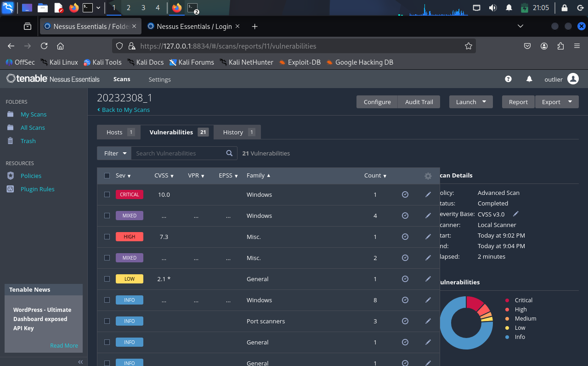Open the Filter dropdown
This screenshot has height=366, width=588.
[114, 153]
